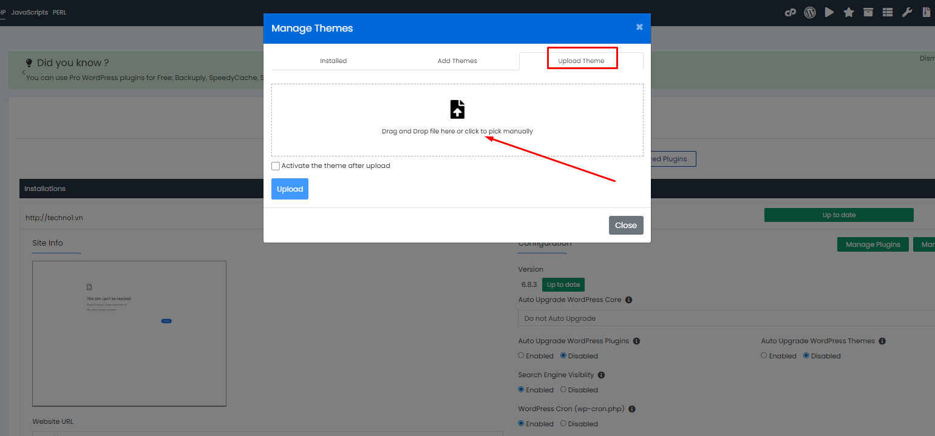Click the play triangle icon in top bar
This screenshot has height=436, width=935.
829,12
